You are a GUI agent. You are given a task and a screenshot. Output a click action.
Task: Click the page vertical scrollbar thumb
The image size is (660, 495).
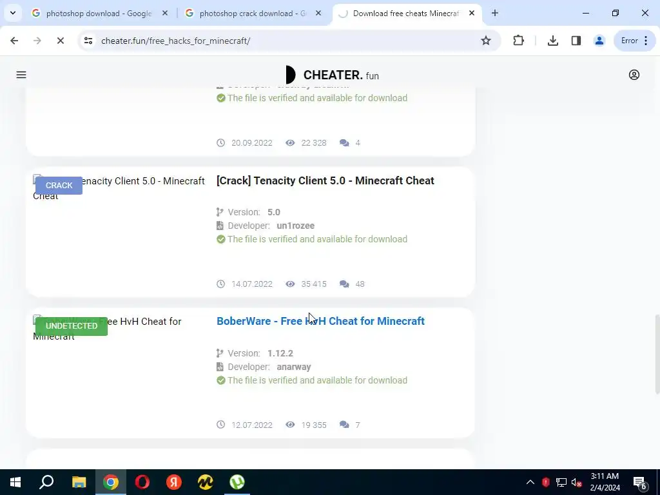657,354
